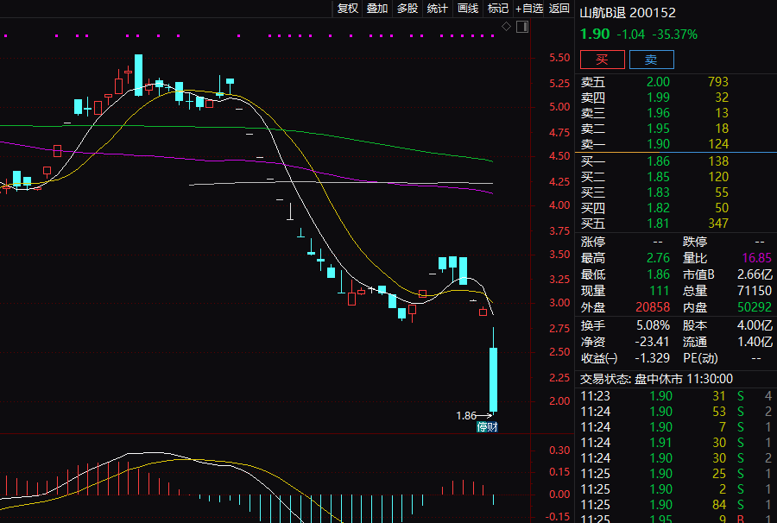This screenshot has height=523, width=777.
Task: Click the 2.00 price axis label
Action: pyautogui.click(x=559, y=401)
